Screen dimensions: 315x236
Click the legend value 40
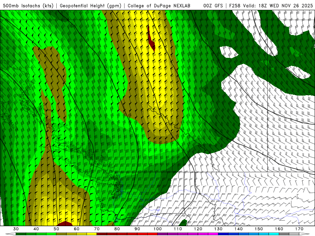click(x=36, y=229)
